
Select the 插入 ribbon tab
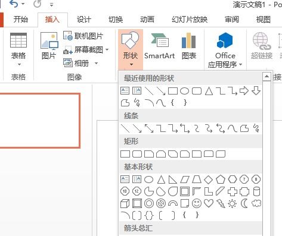point(52,20)
